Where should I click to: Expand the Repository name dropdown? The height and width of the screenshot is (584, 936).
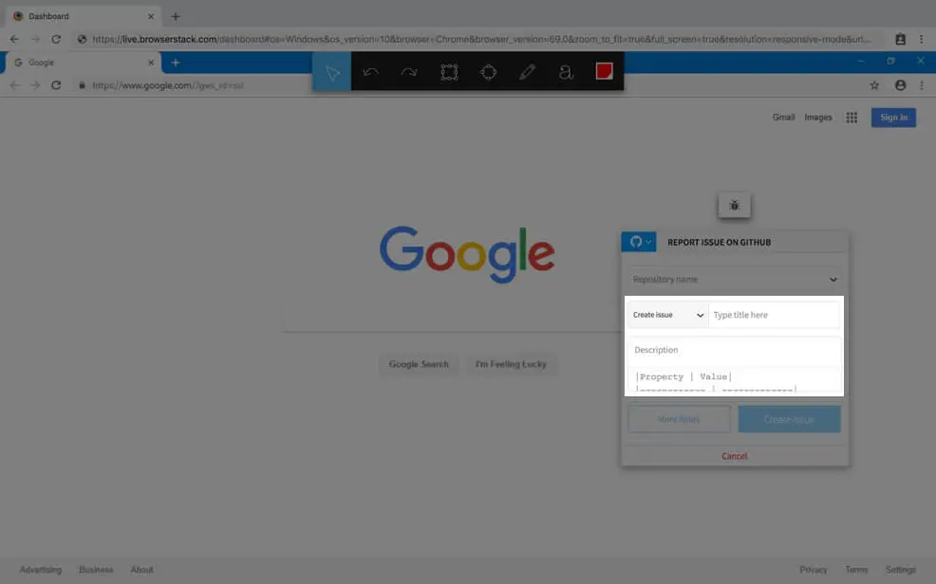[x=734, y=280]
